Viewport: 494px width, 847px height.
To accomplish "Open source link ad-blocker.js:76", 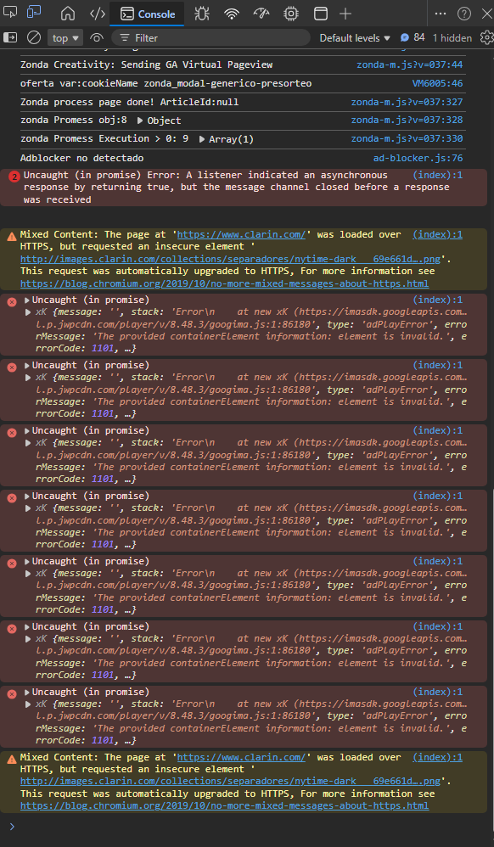I will [x=418, y=158].
